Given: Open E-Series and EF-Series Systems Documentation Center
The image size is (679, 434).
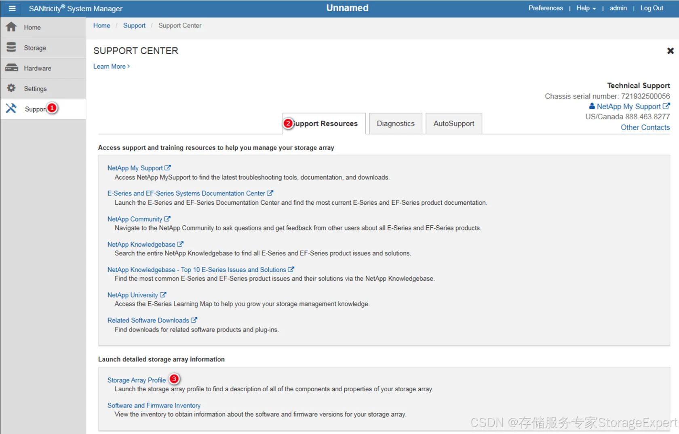Looking at the screenshot, I should (186, 193).
